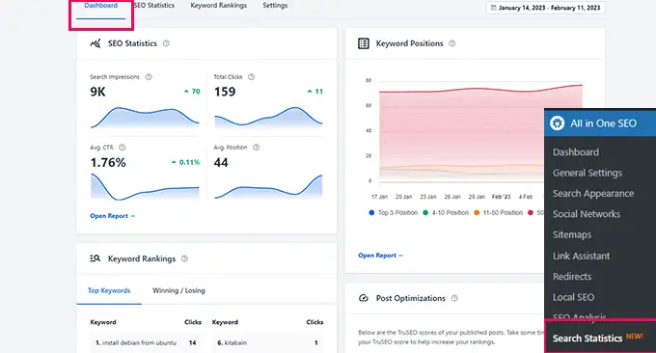Click the Post Optimizations gauge icon

(x=364, y=298)
